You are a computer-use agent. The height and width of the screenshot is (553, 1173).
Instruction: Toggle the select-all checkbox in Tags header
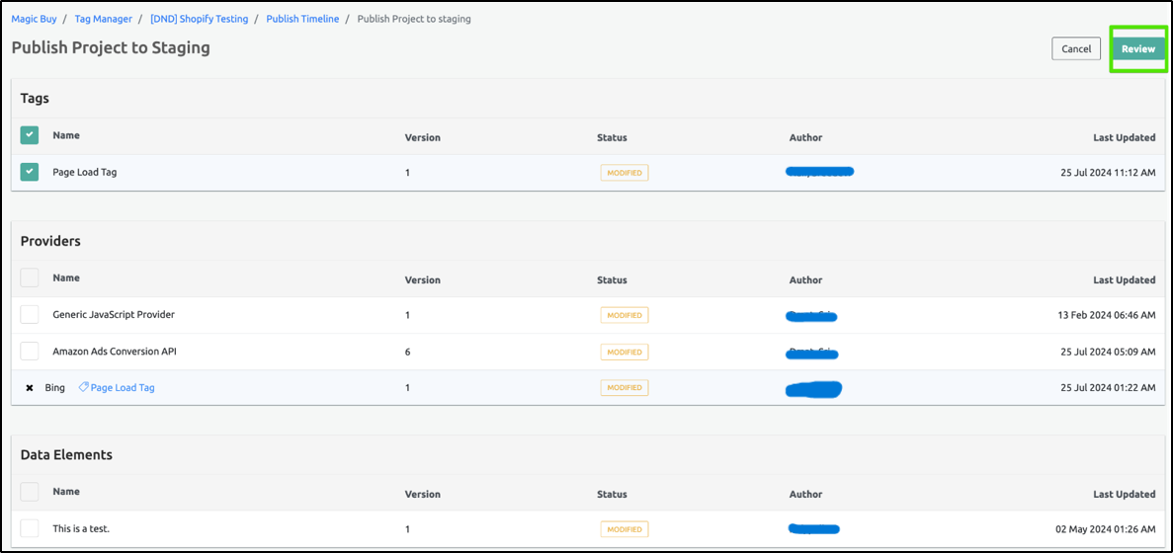click(30, 135)
